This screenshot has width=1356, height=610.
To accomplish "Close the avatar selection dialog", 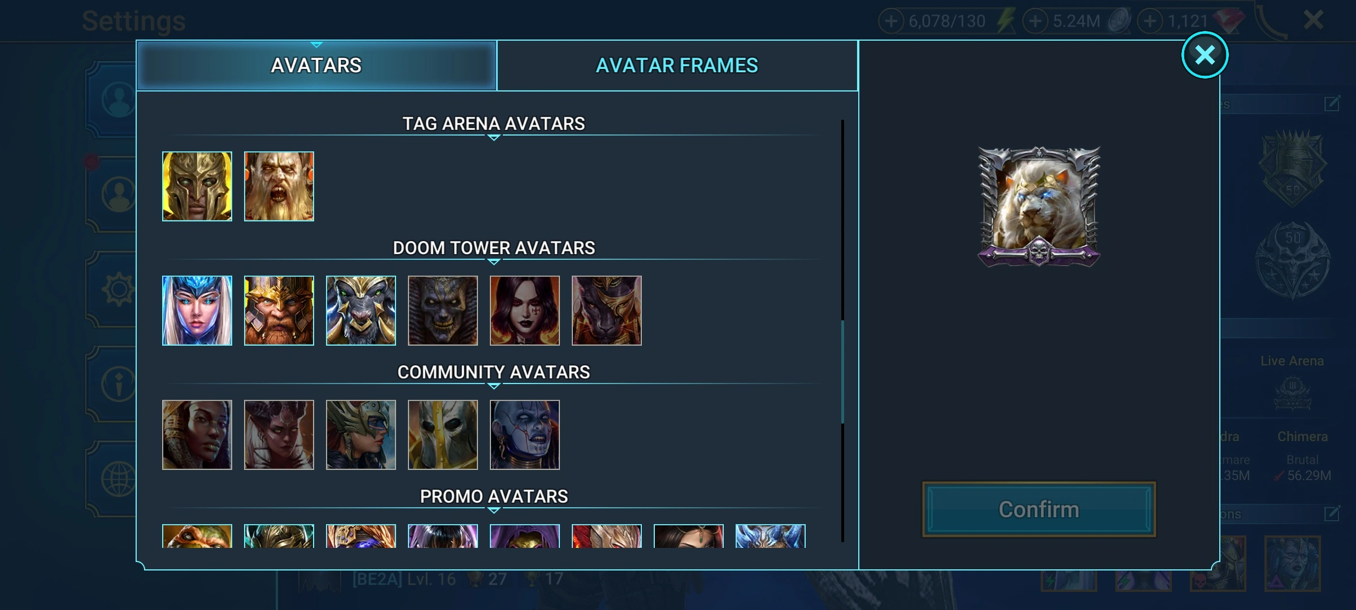I will pyautogui.click(x=1205, y=55).
